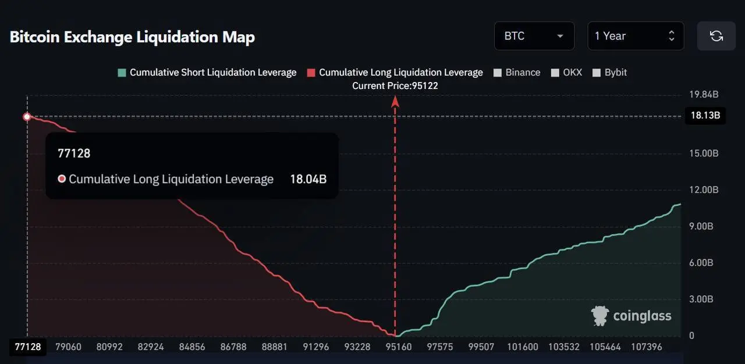Click the Bitcoin Exchange Liquidation Map title

coord(132,37)
